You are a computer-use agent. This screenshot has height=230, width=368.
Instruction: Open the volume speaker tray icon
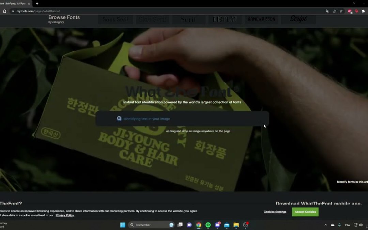361,225
